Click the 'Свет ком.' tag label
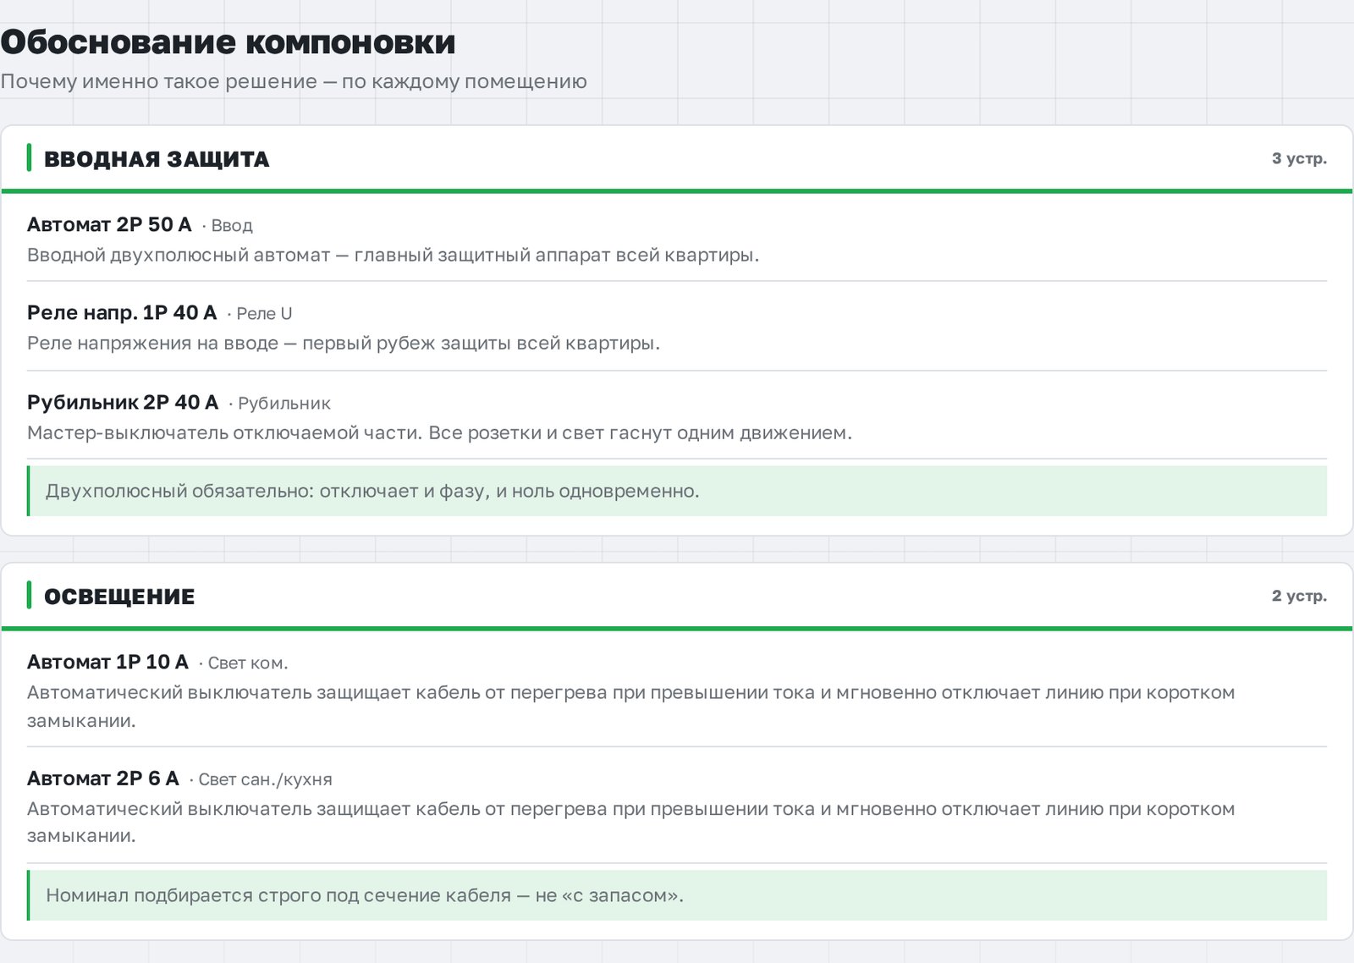1354x963 pixels. click(x=248, y=663)
